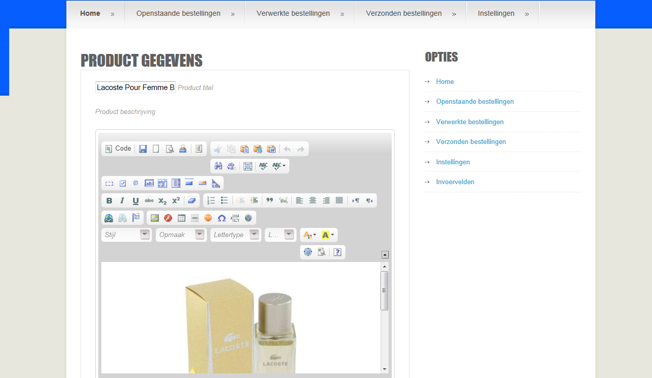Click the Paste clipboard icon

tap(244, 149)
